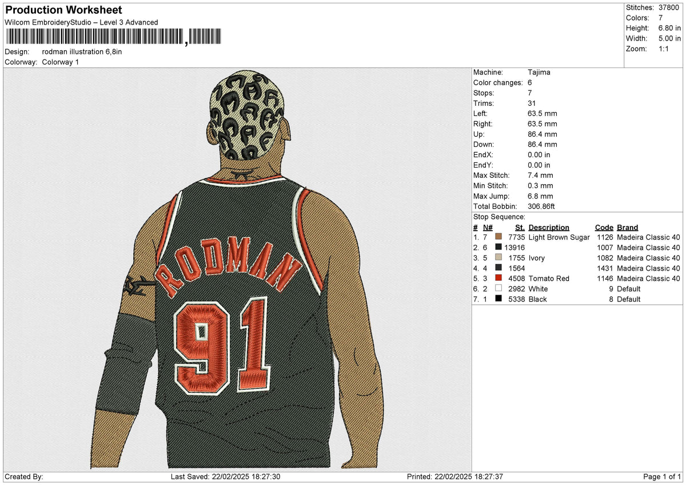This screenshot has height=485, width=686.
Task: Click 'Page 1 of 1' footer text
Action: coord(662,477)
